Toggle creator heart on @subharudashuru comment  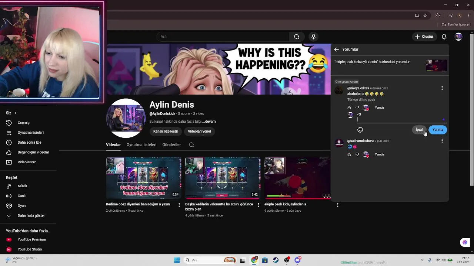coord(366,154)
